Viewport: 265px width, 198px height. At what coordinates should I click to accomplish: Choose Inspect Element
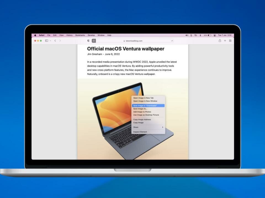[x=148, y=132]
